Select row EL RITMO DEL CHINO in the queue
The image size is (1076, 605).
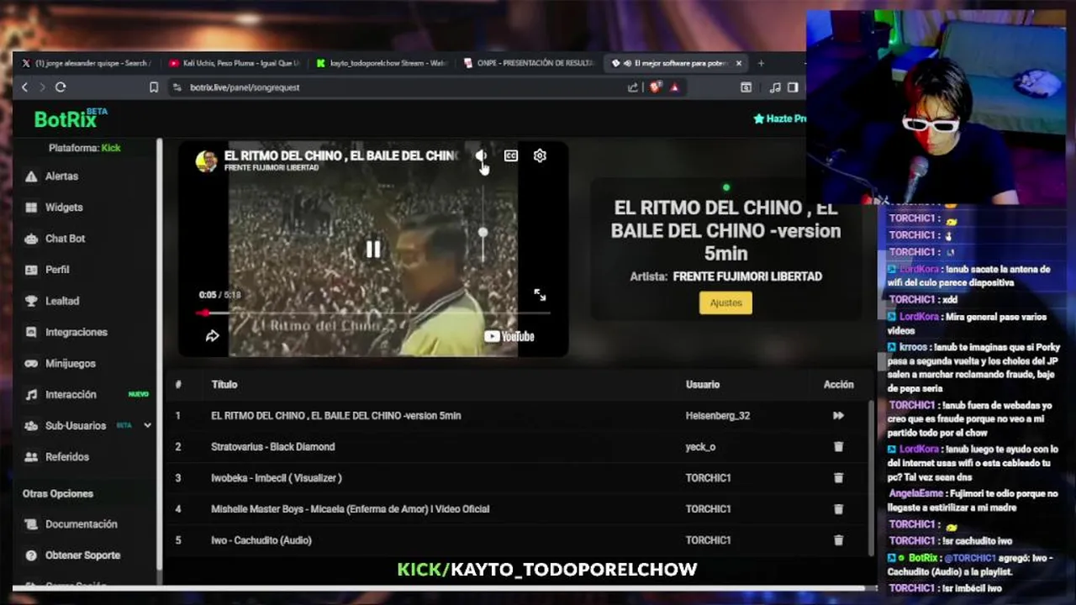(516, 416)
